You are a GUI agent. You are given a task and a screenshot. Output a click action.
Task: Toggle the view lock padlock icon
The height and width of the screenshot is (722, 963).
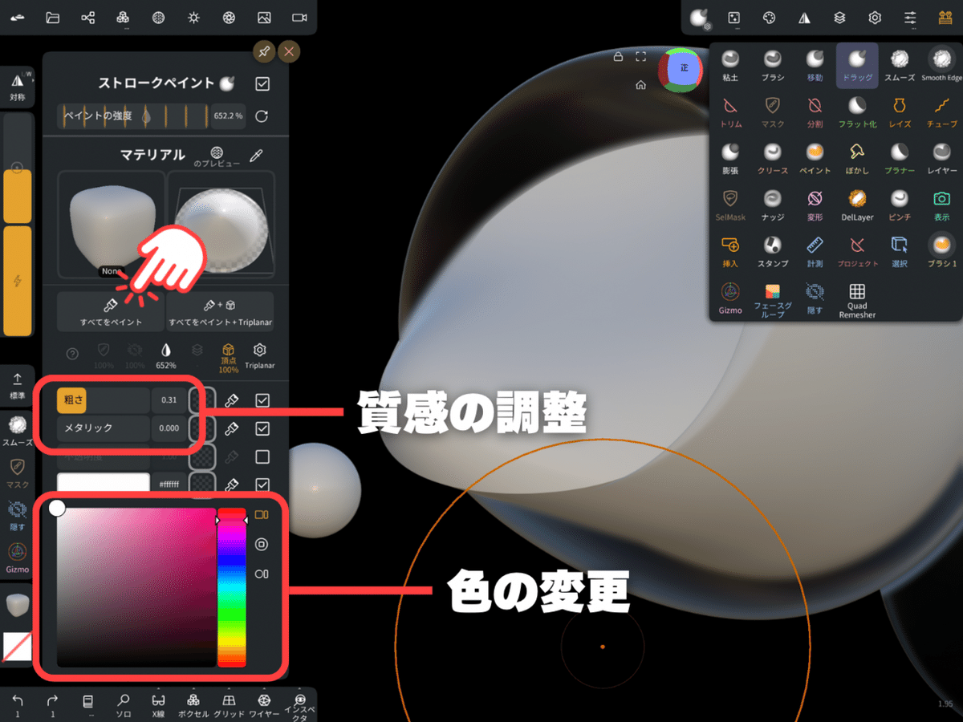pyautogui.click(x=618, y=56)
